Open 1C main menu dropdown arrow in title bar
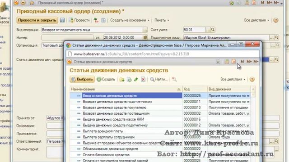 23,3
